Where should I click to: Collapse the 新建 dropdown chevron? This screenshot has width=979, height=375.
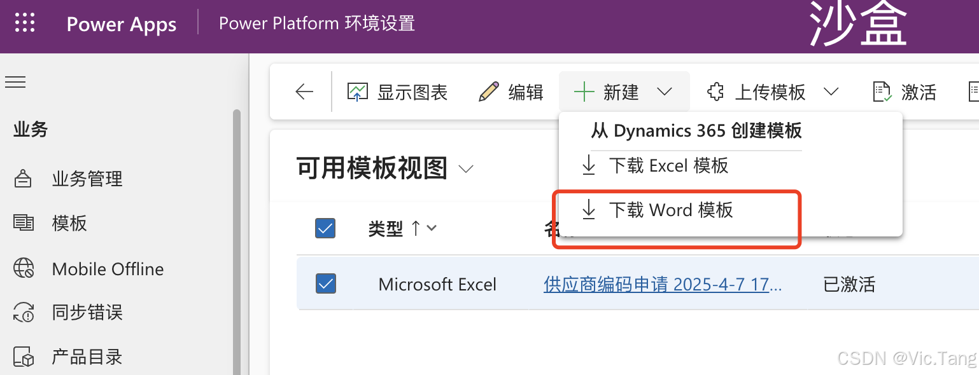665,92
